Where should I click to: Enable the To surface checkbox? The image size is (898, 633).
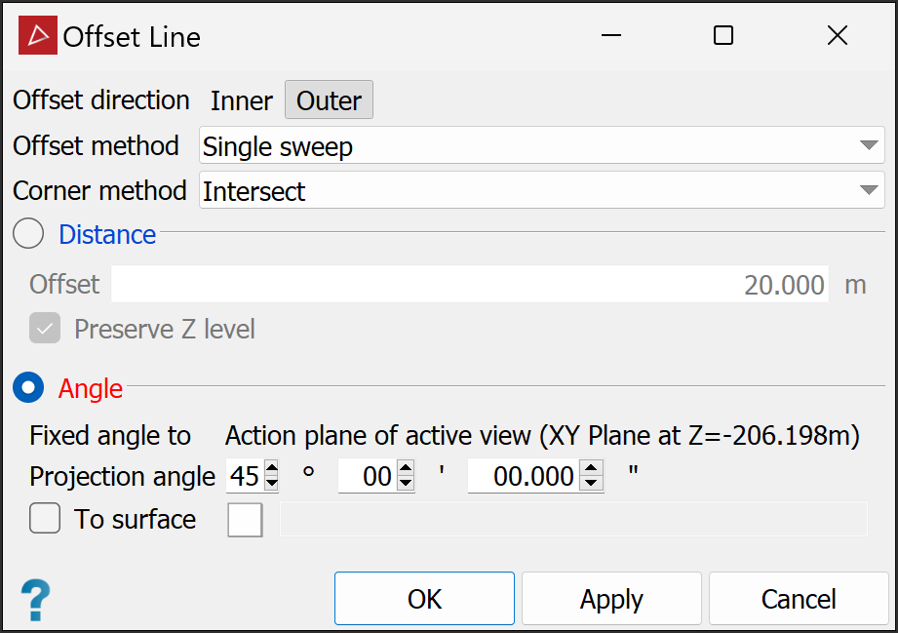point(45,519)
